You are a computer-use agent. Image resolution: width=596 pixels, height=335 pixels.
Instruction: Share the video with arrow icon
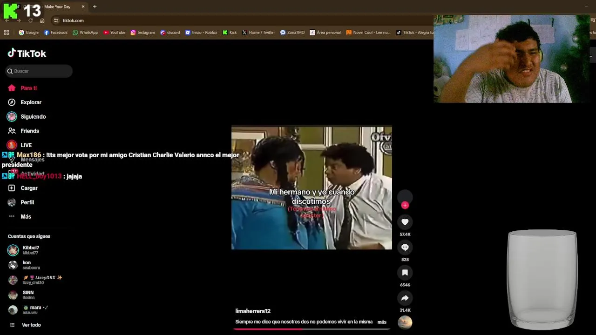tap(405, 298)
